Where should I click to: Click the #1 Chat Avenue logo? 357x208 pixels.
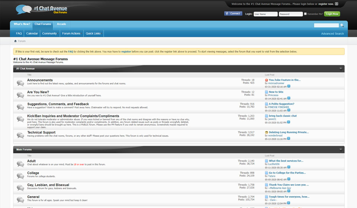point(42,9)
